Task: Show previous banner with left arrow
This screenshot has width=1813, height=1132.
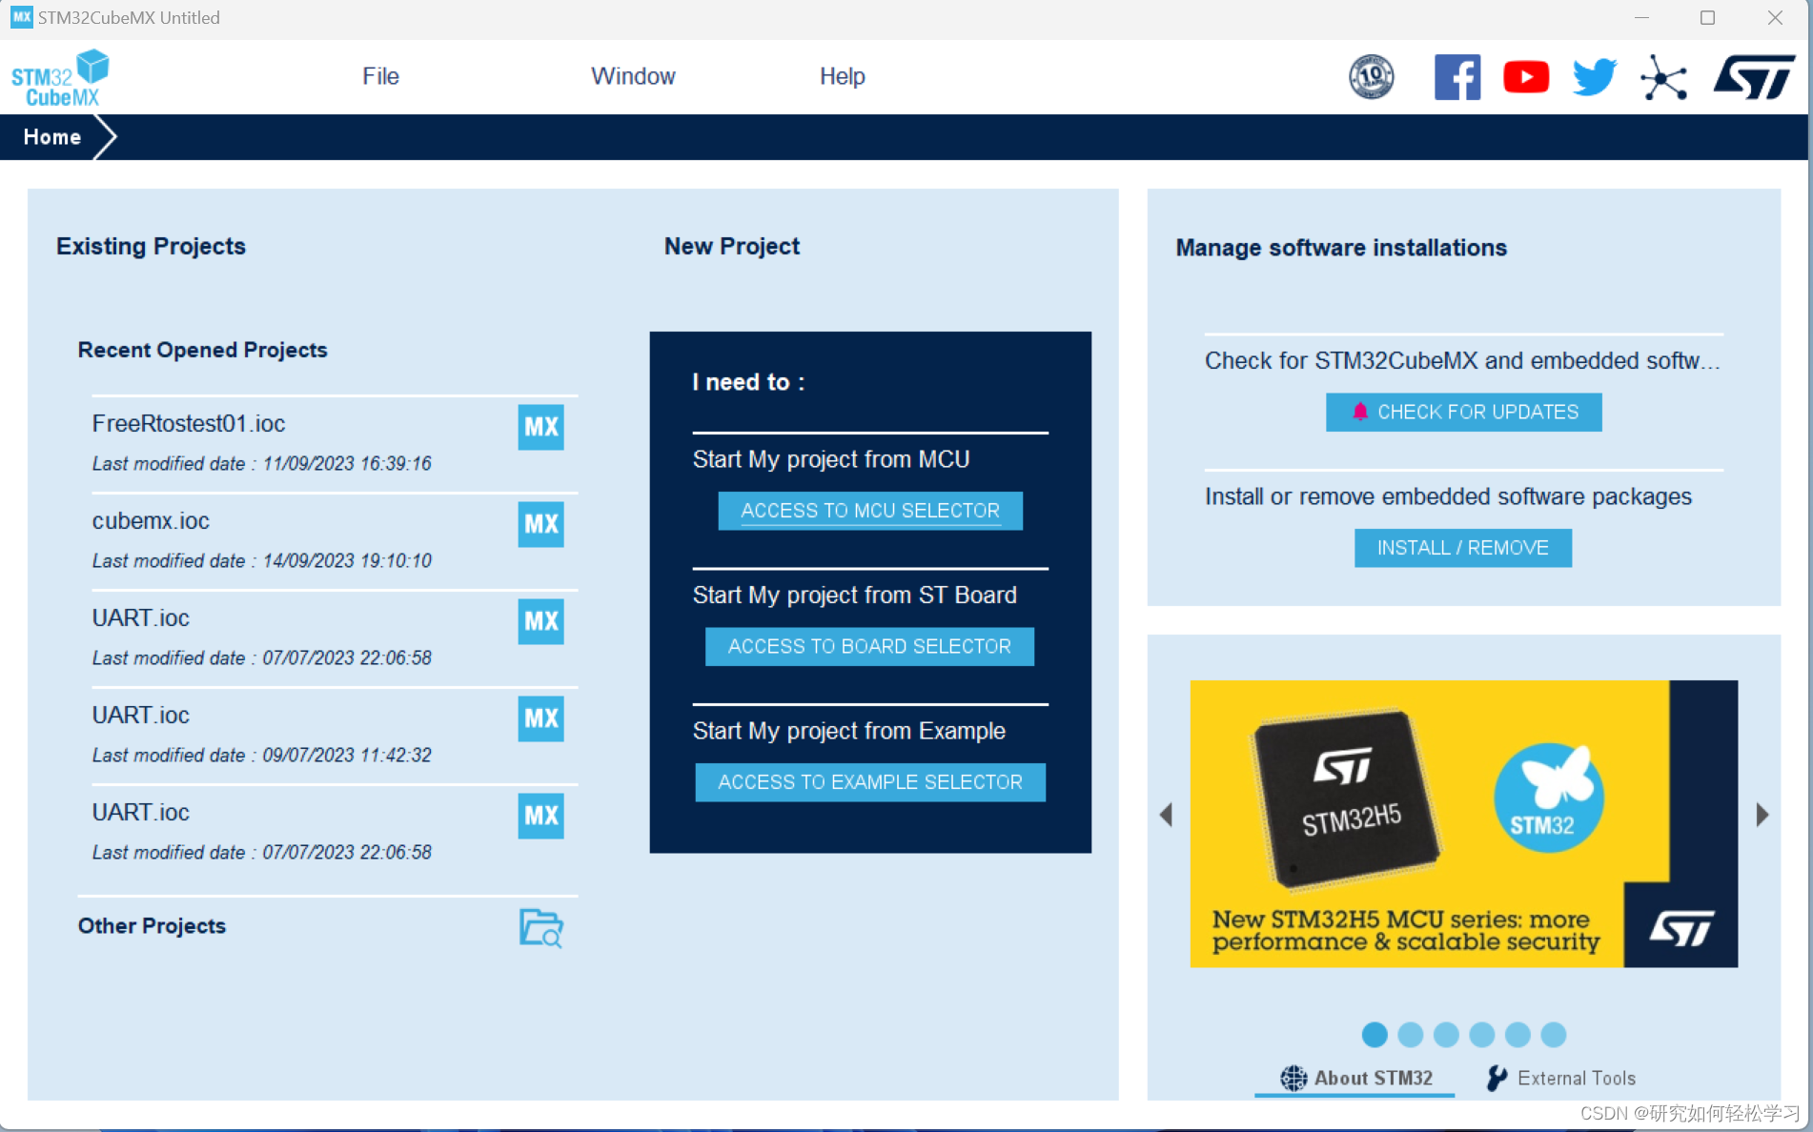Action: point(1166,815)
